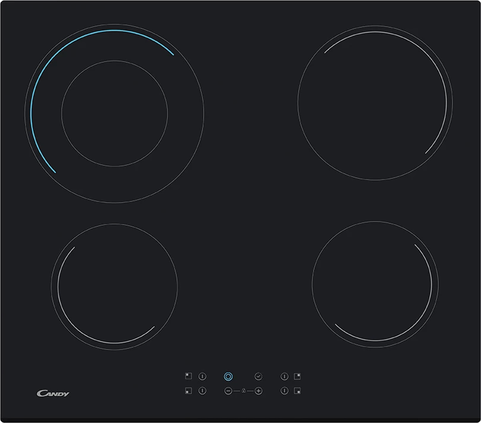The width and height of the screenshot is (481, 423).
Task: Click the inner ring of the top-left burner
Action: 115,61
